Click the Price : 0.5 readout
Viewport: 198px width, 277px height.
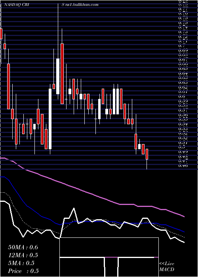pyautogui.click(x=23, y=271)
